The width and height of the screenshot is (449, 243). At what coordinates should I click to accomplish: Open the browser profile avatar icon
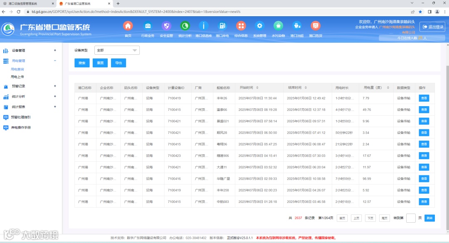coord(437,12)
